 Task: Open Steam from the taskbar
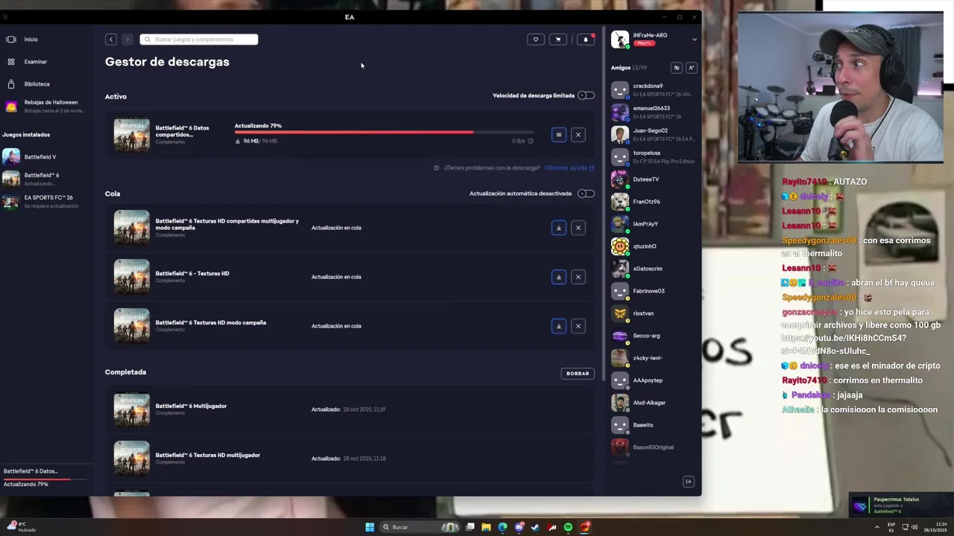[535, 527]
